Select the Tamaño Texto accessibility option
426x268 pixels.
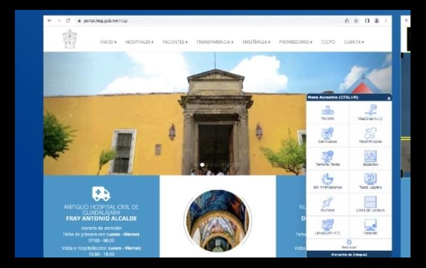point(328,159)
